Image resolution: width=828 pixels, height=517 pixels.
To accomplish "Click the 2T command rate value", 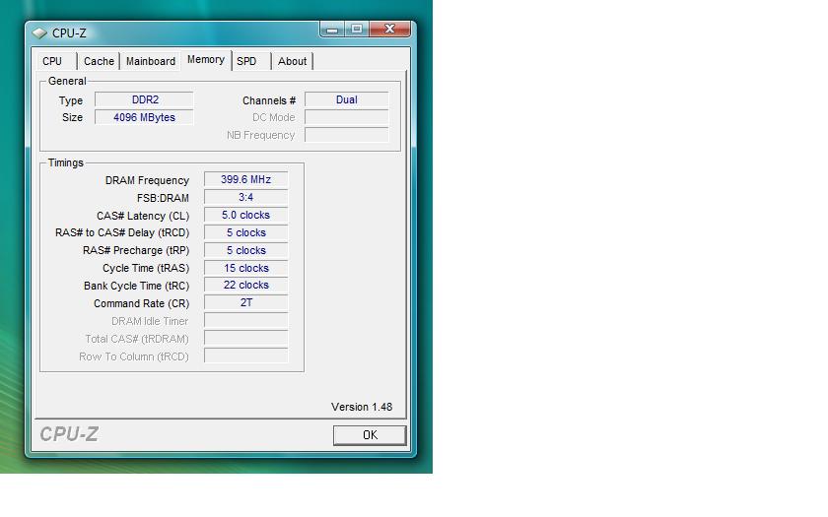I will click(x=246, y=303).
